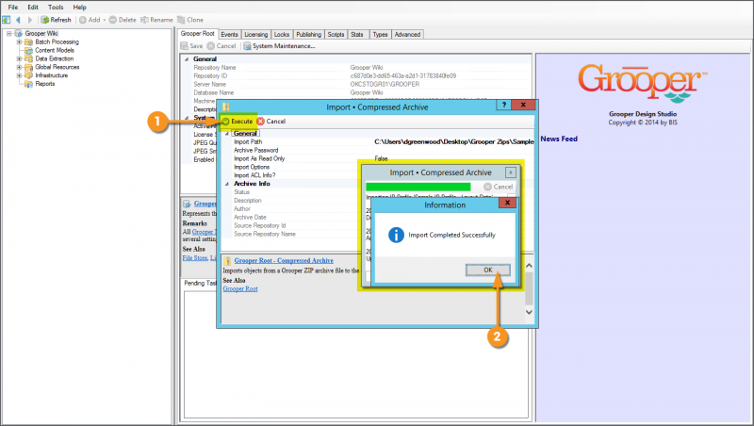Collapse the Archive Info group
The image size is (754, 426).
227,184
